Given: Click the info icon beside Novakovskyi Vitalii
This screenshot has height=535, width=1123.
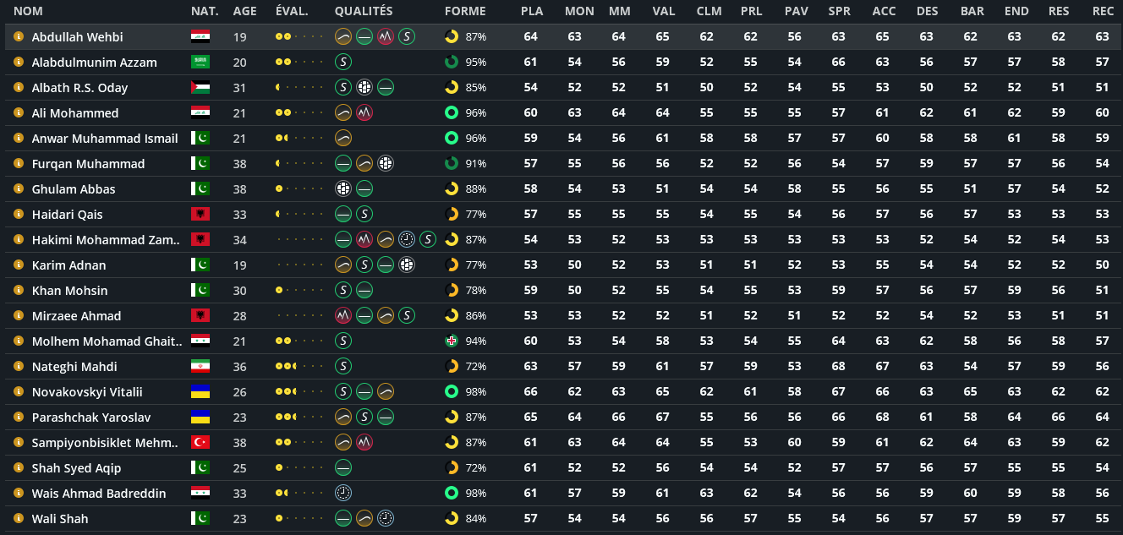Looking at the screenshot, I should tap(18, 391).
